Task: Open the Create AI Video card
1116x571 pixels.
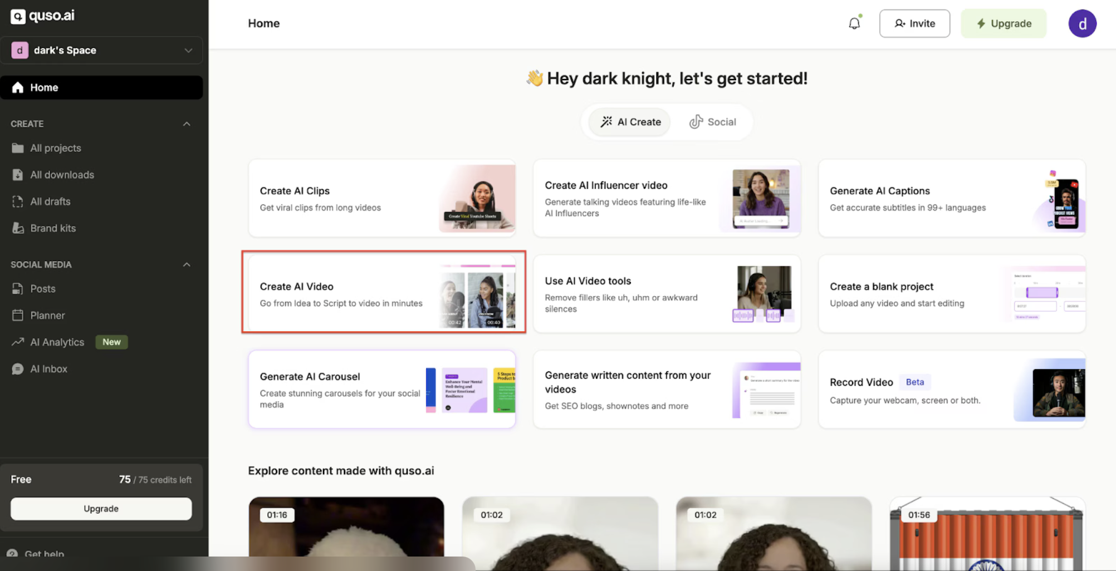Action: tap(383, 292)
